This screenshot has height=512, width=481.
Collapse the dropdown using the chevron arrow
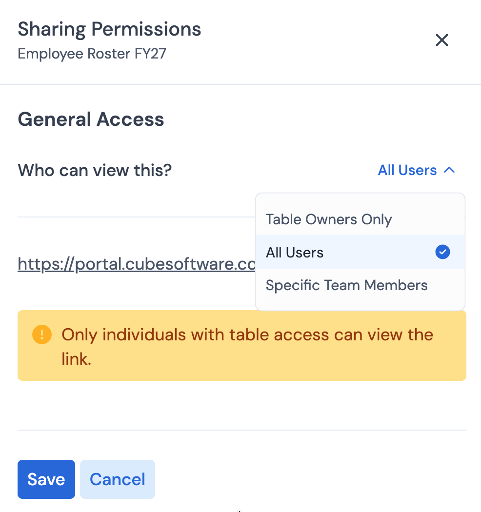tap(450, 170)
